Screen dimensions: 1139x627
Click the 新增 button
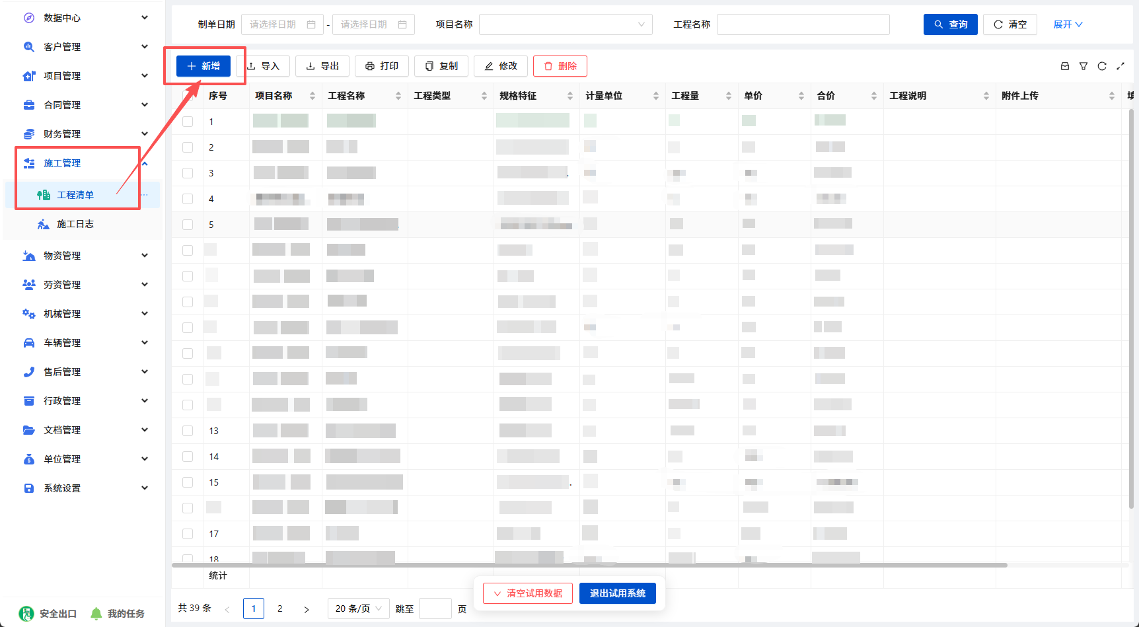coord(203,66)
